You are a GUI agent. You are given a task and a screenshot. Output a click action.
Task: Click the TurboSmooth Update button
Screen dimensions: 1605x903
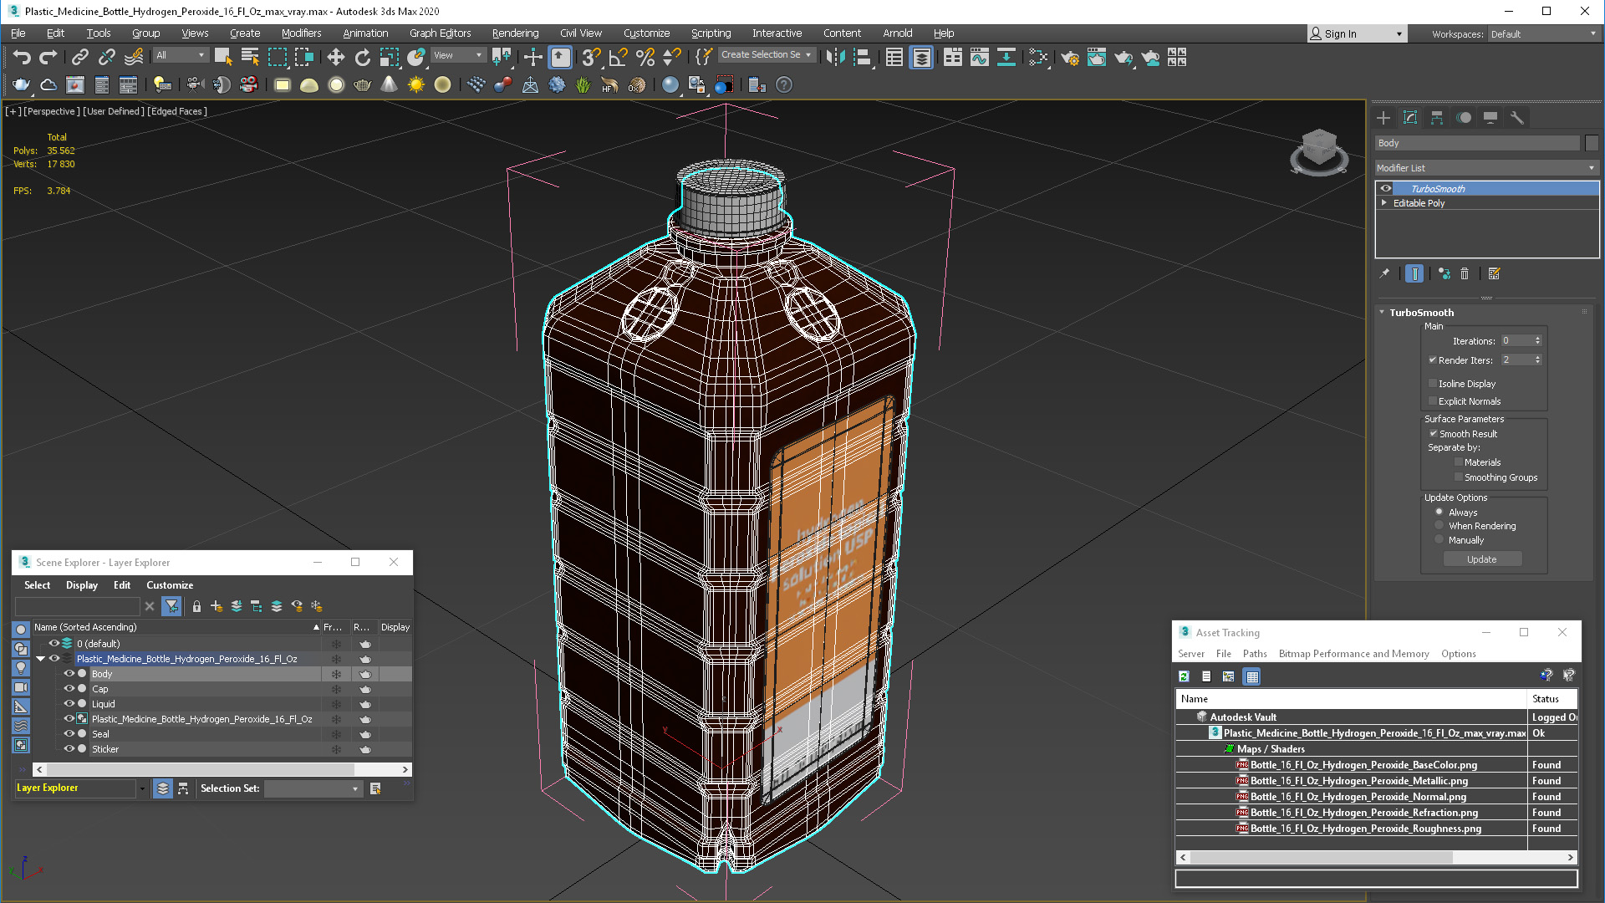click(x=1482, y=559)
